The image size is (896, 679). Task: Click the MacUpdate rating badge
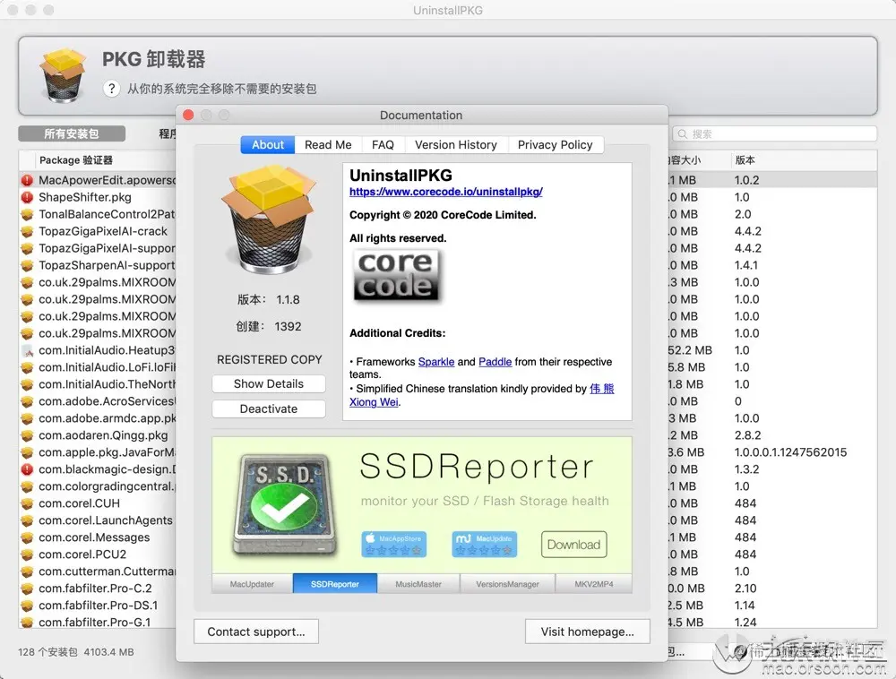[485, 544]
